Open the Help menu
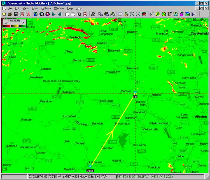 click(70, 8)
